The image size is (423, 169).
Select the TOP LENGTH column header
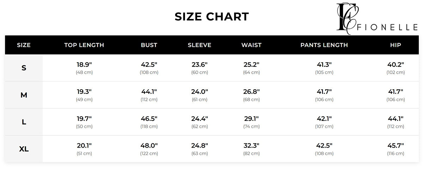[84, 45]
